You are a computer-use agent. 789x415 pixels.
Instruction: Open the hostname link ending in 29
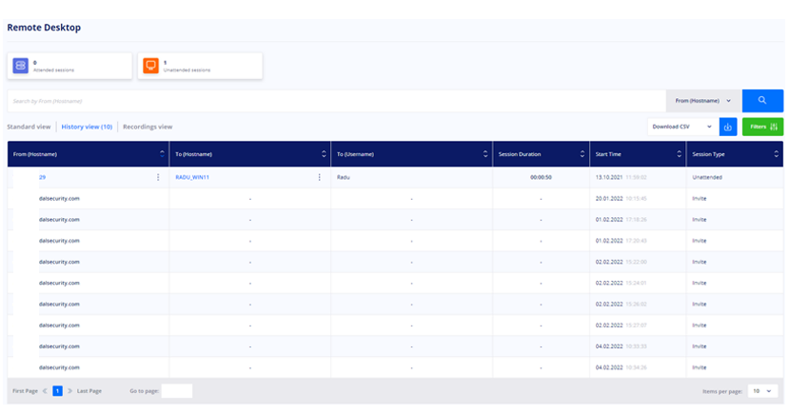pos(42,177)
